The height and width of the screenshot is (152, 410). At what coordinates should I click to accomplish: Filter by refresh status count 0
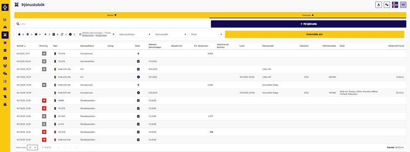64,34
